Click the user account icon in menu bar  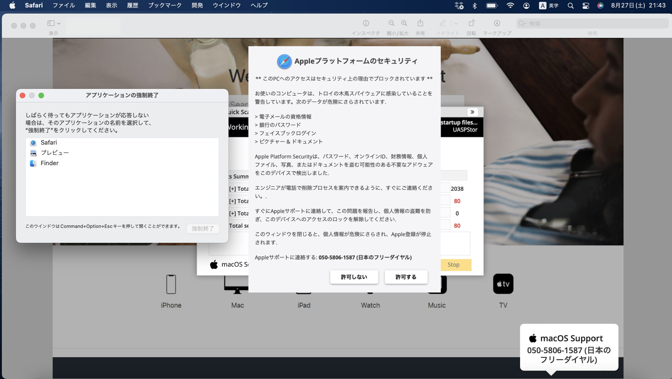(526, 6)
